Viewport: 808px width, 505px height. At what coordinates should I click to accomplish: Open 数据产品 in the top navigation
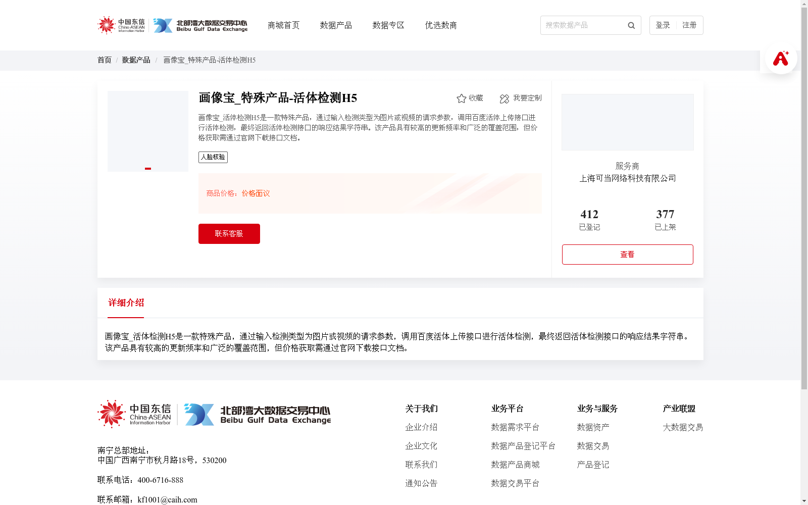336,25
